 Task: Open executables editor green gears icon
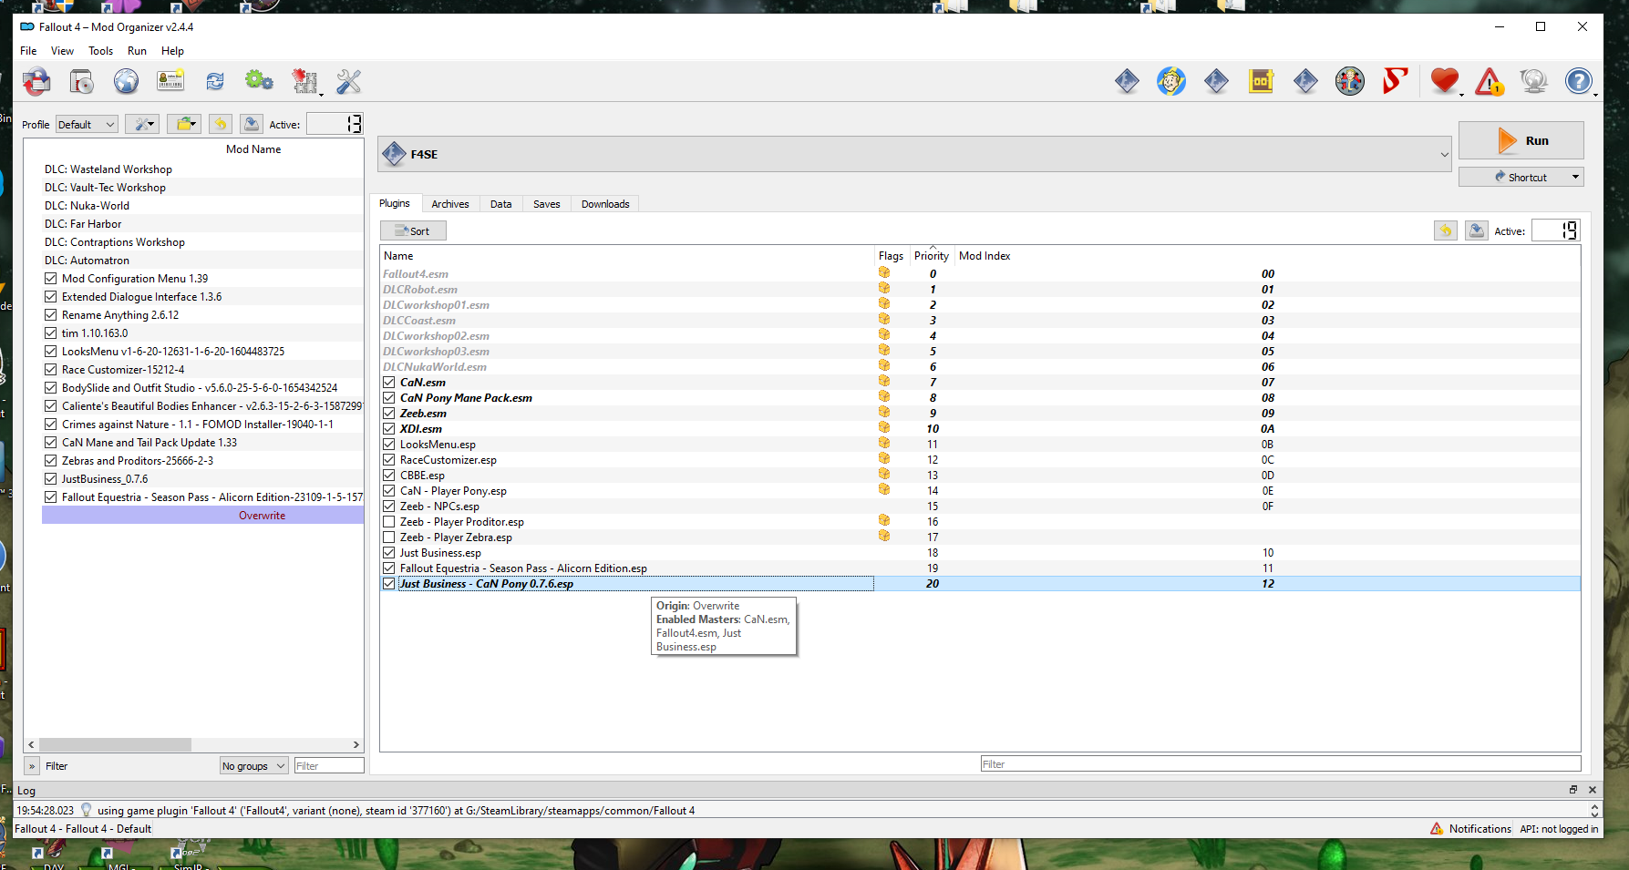coord(259,82)
